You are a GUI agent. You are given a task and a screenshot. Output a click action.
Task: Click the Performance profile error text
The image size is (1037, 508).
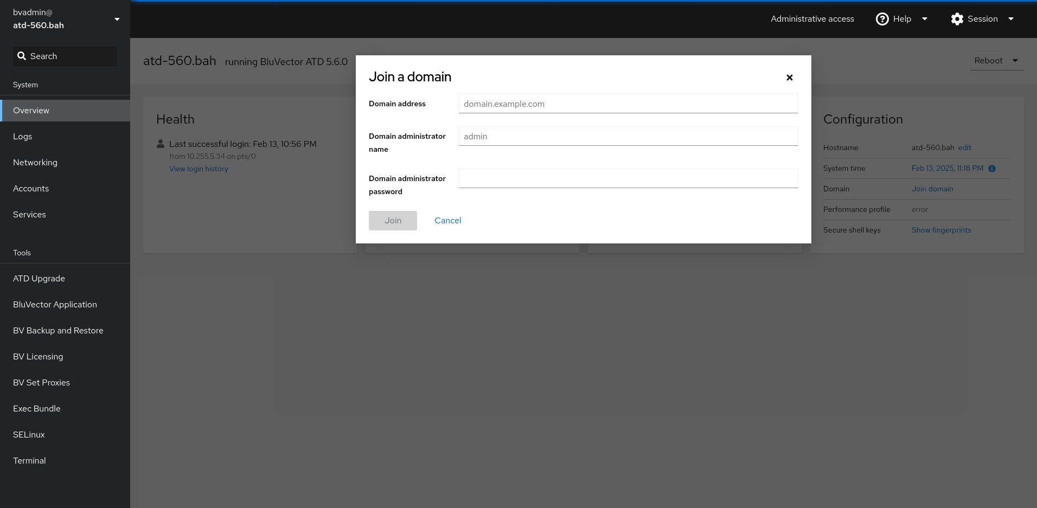[x=919, y=210]
